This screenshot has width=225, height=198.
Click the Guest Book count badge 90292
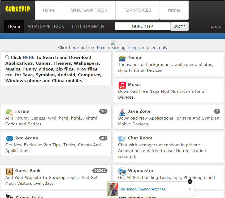[100, 171]
